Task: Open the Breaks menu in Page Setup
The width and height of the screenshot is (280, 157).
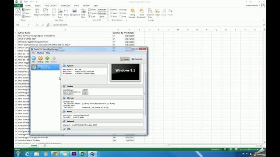Action: [x=66, y=13]
